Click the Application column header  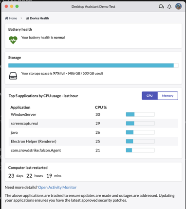(20, 107)
